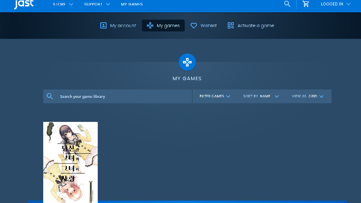Expand the SUPPORT dropdown menu

click(x=96, y=4)
